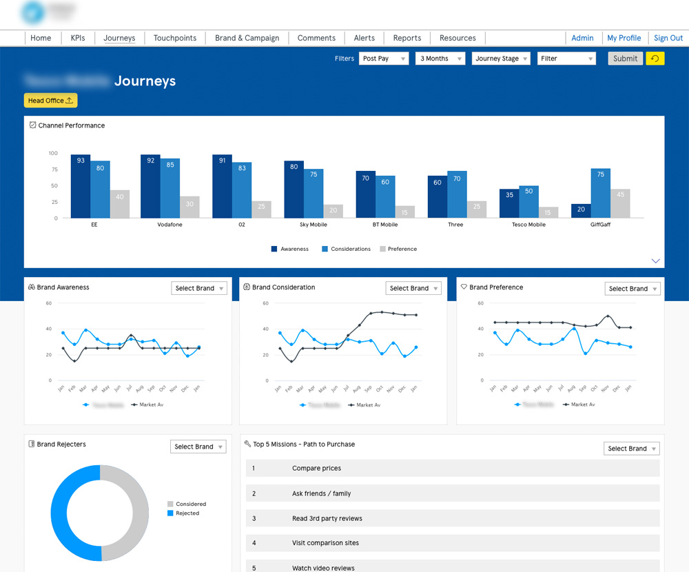Toggle Market Av in Brand Consideration legend
689x572 pixels.
click(x=364, y=405)
